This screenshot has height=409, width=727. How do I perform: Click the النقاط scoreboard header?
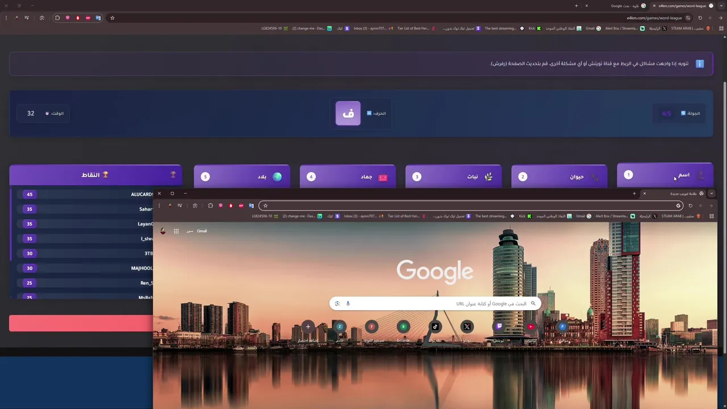click(95, 175)
